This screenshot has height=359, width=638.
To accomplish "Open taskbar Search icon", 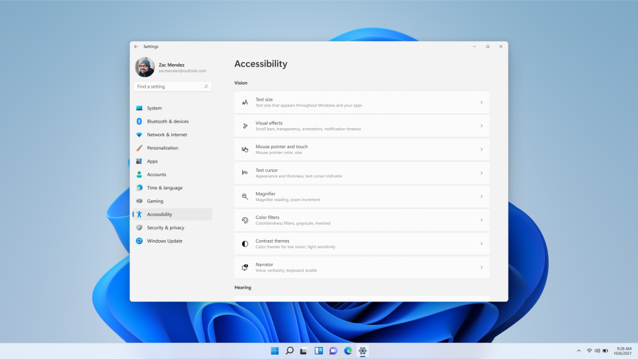I will (x=289, y=351).
